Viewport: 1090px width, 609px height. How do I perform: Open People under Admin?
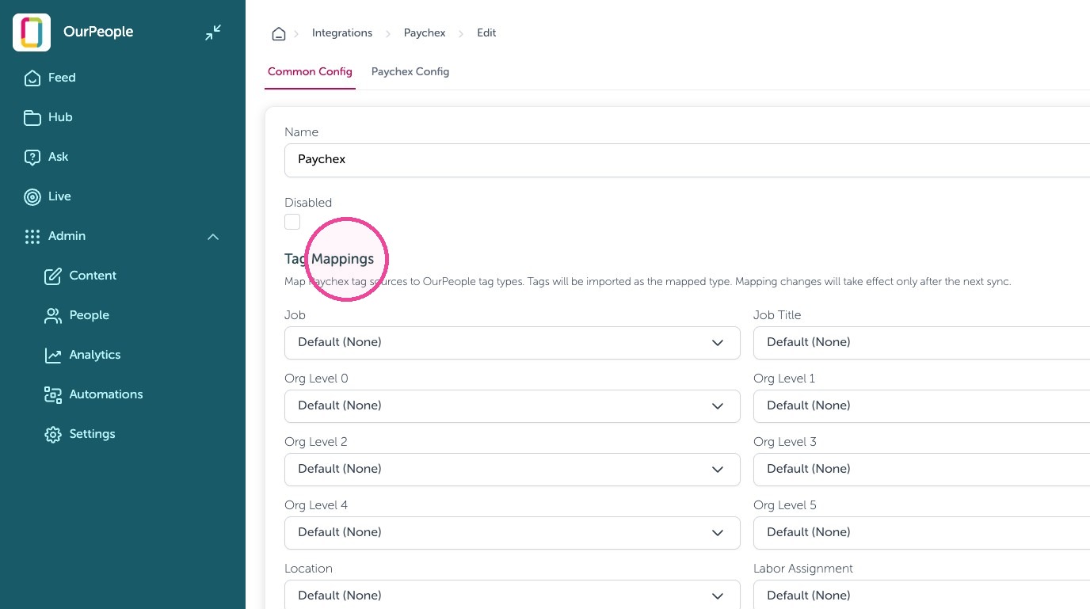[x=90, y=315]
